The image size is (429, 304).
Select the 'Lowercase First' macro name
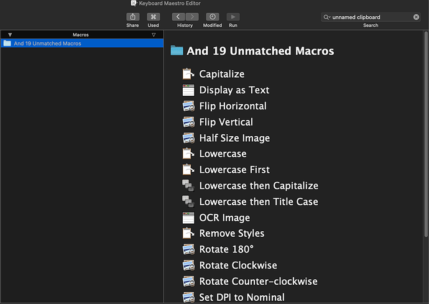[234, 170]
